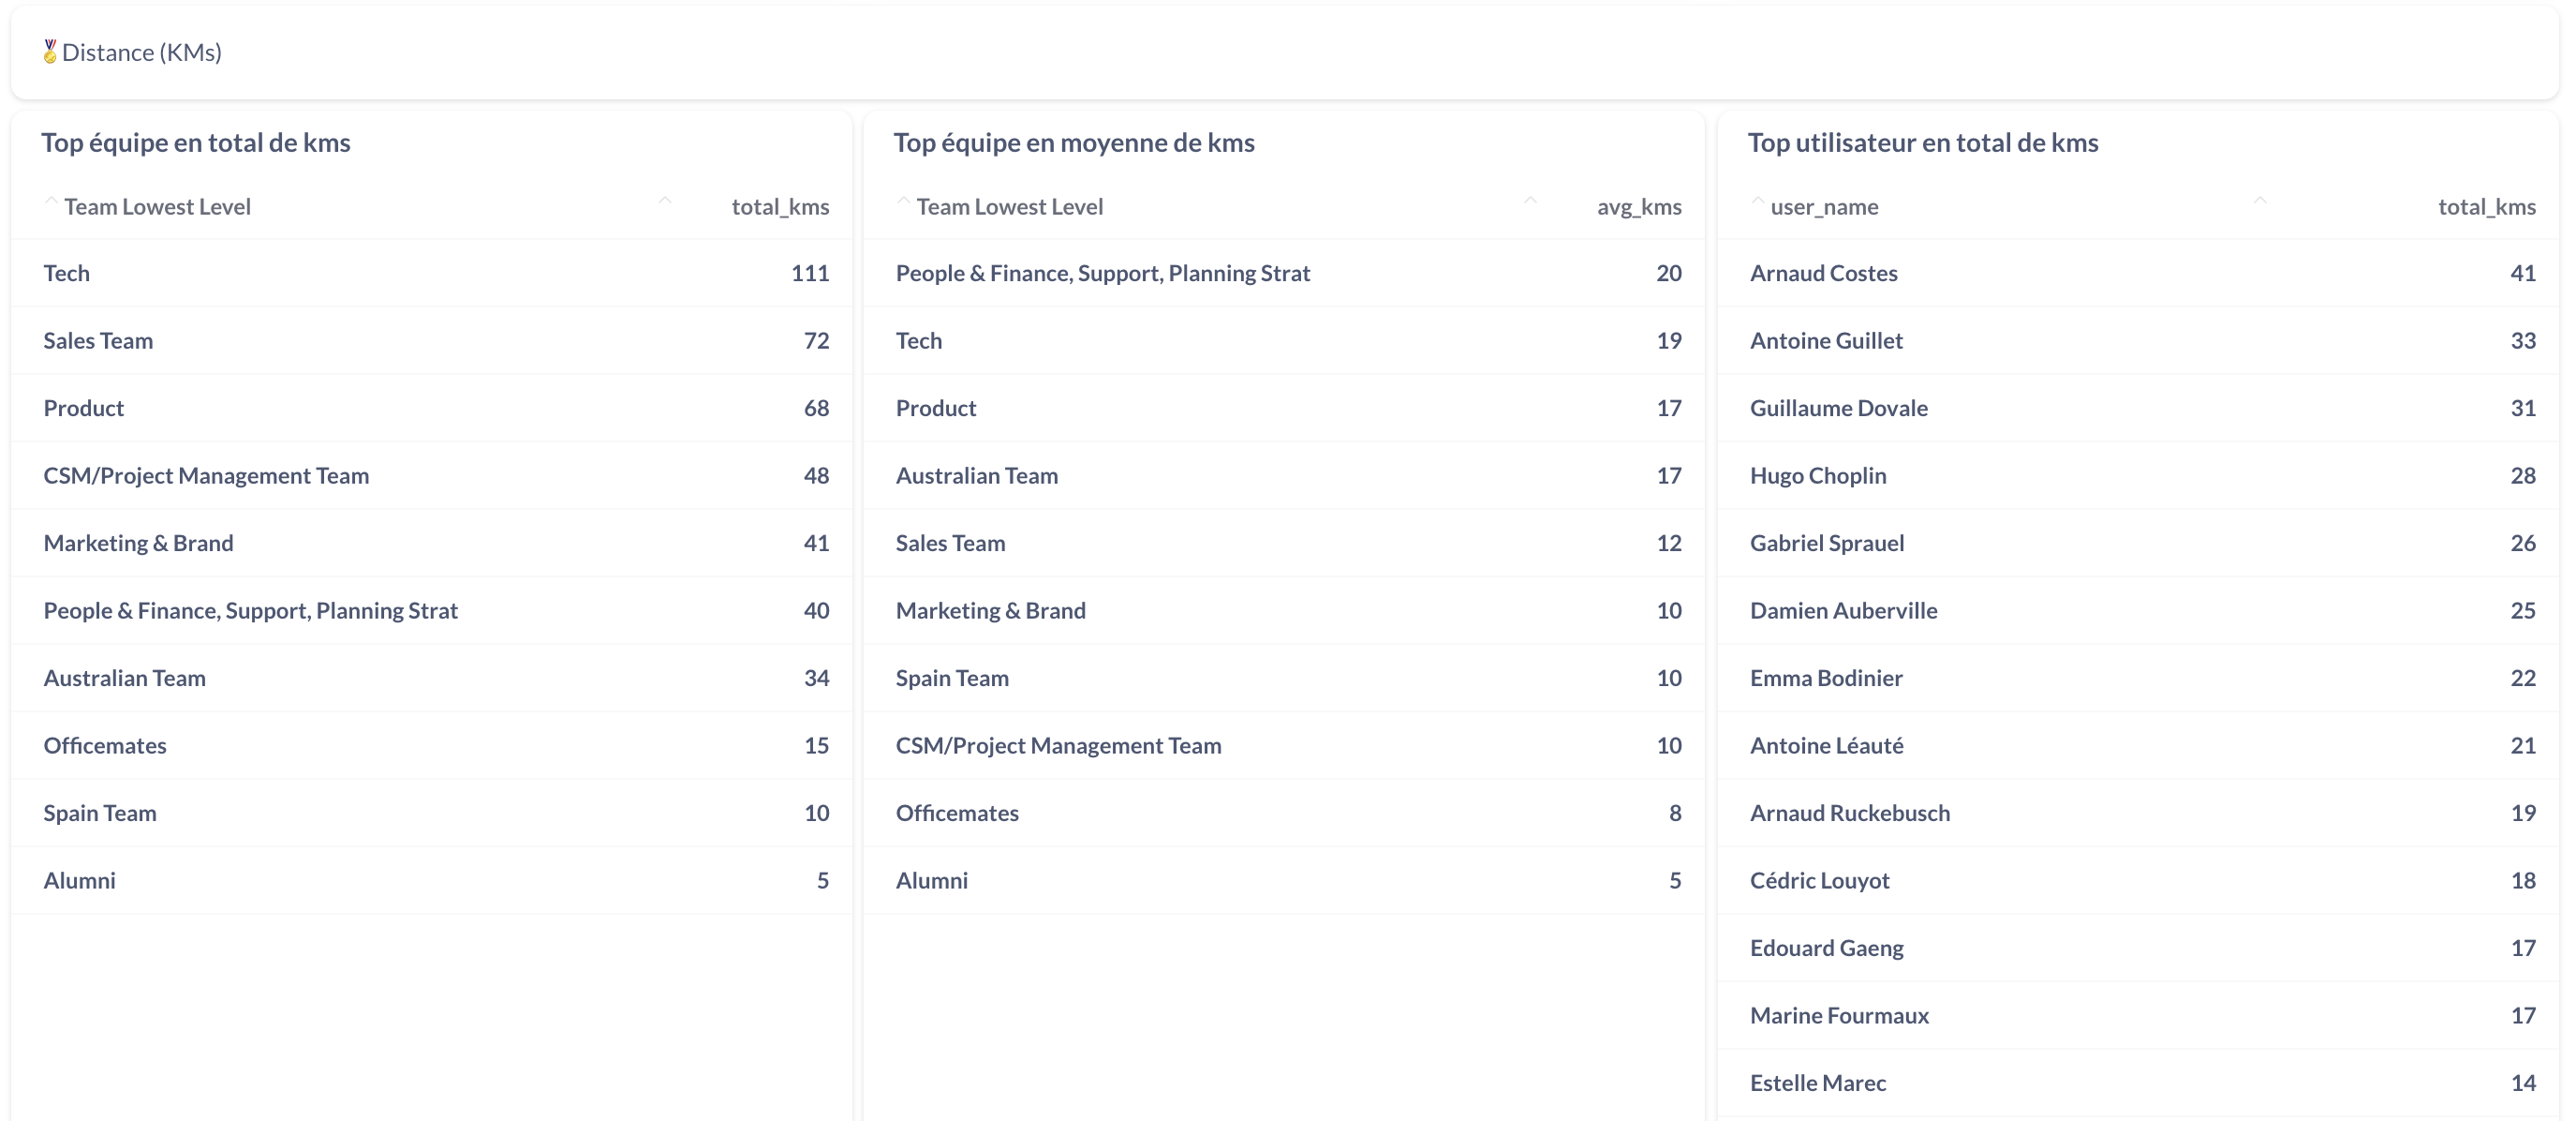Viewport: 2576px width, 1121px height.
Task: Select the Distance (KMs) heading text
Action: point(142,52)
